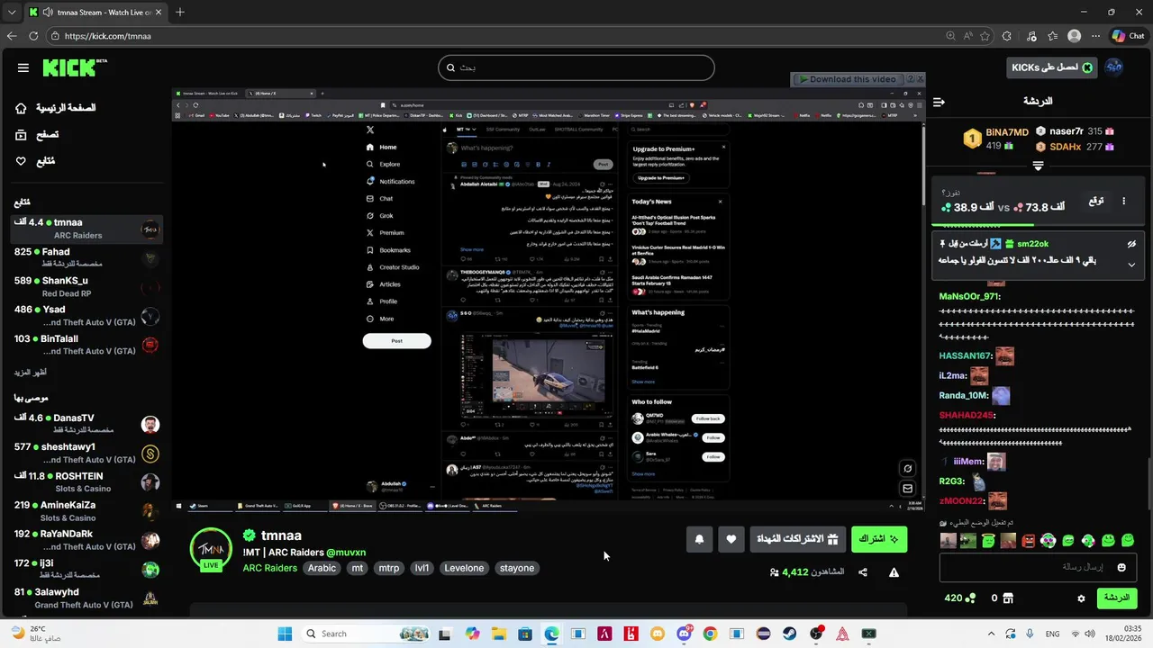This screenshot has width=1153, height=648.
Task: Insert the green halo emote
Action: [988, 541]
